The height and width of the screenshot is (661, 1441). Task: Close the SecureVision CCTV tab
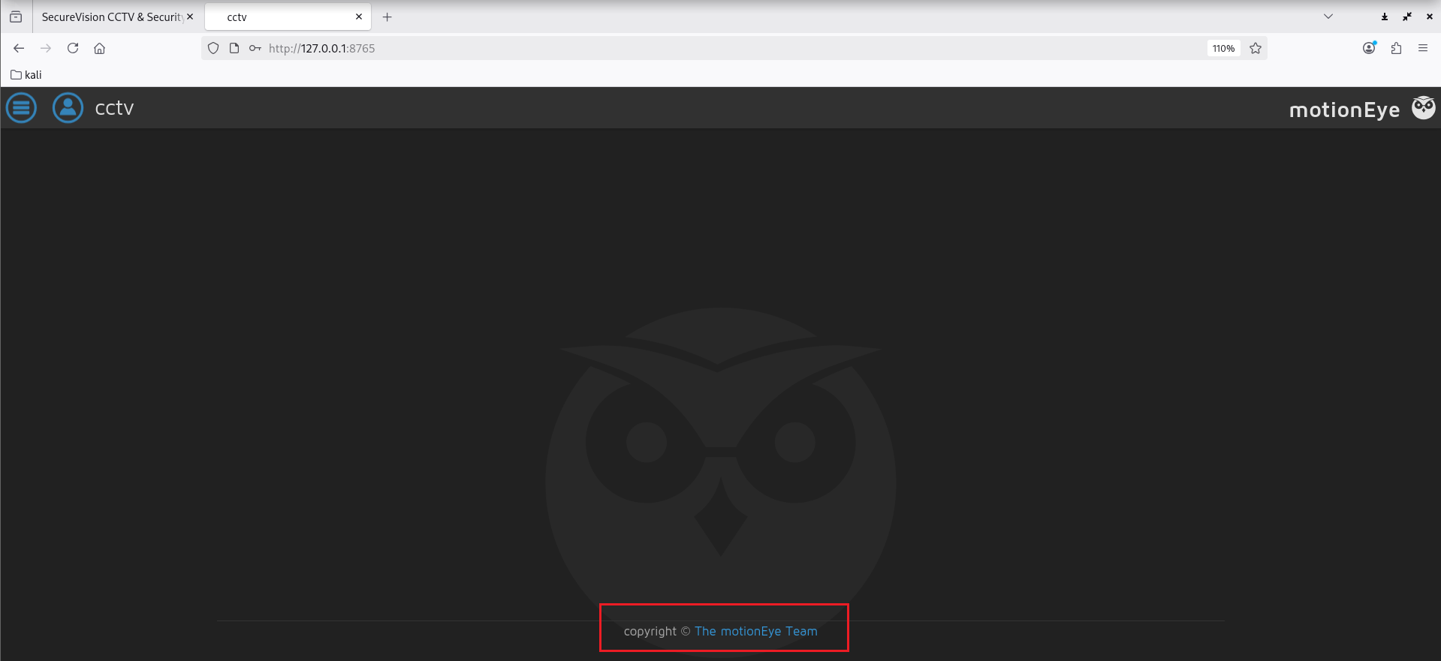[190, 17]
